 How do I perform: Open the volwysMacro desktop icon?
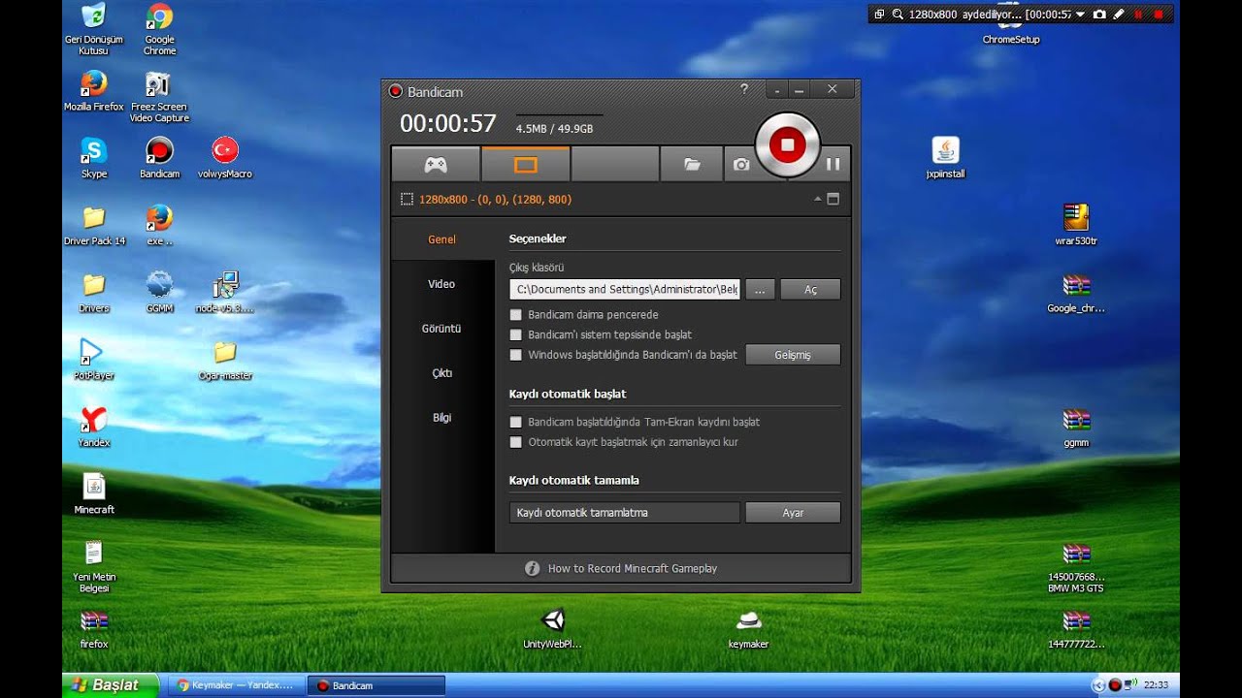(225, 158)
